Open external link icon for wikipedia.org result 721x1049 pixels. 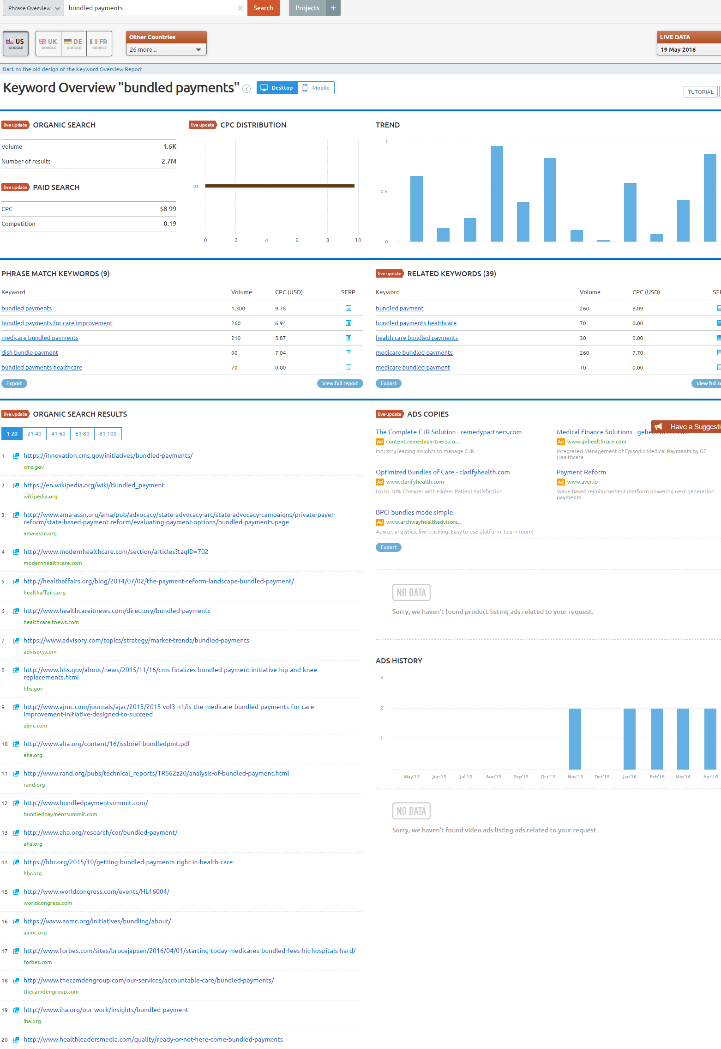[x=16, y=485]
